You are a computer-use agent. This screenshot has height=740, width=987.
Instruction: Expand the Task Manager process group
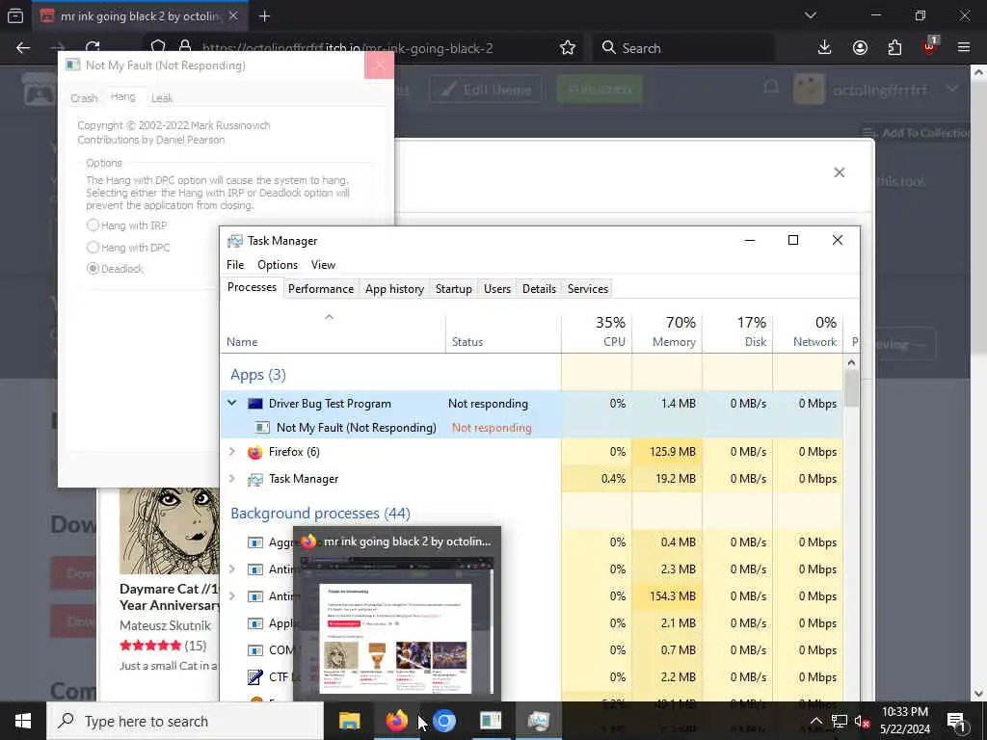click(x=232, y=479)
